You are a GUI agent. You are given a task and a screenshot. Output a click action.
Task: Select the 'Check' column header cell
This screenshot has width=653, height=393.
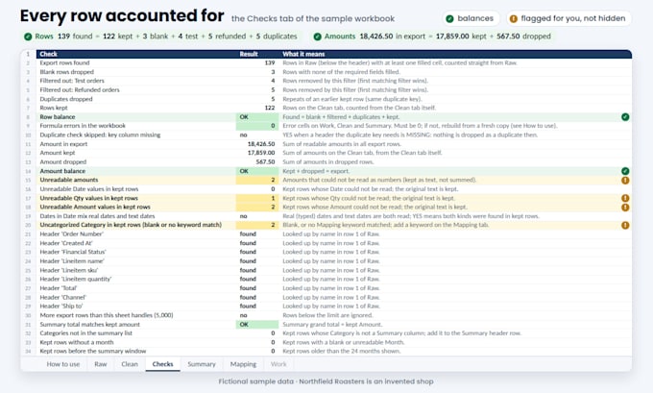coord(136,54)
